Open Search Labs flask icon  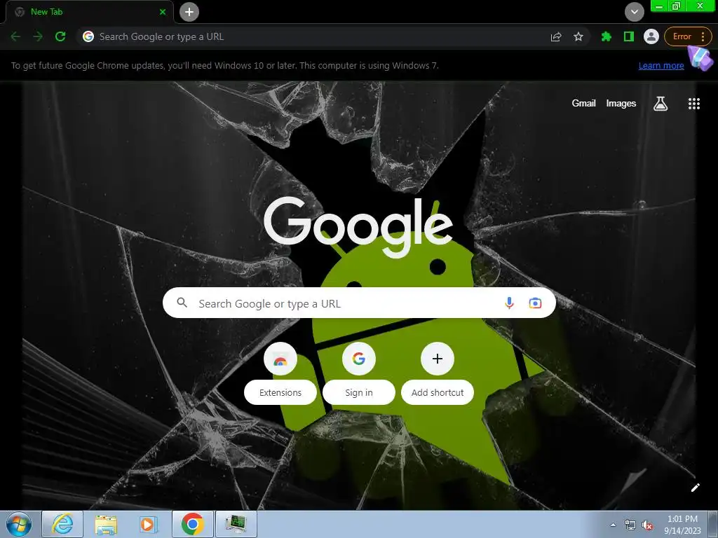660,104
